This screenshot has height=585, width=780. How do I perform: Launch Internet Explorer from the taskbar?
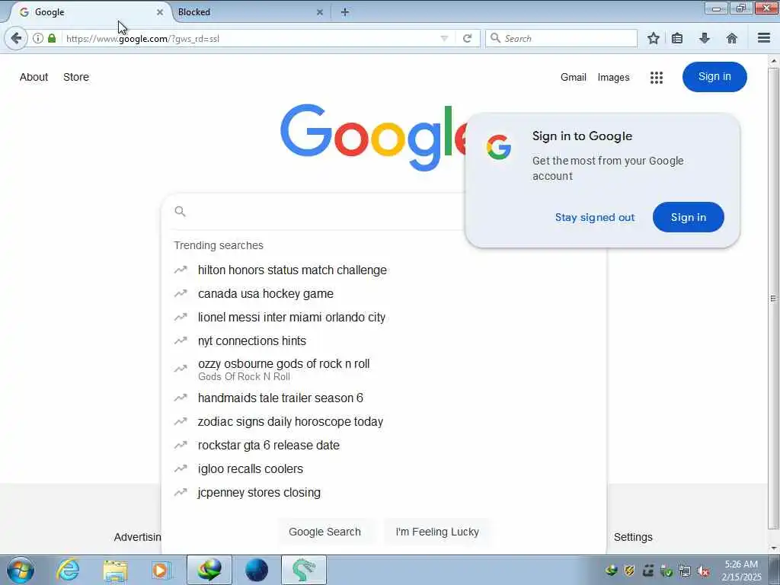point(68,570)
